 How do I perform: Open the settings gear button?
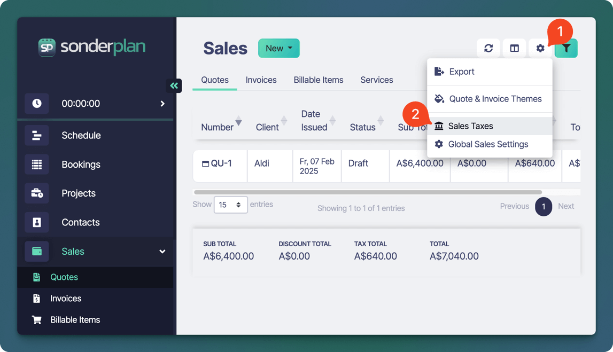(x=540, y=48)
